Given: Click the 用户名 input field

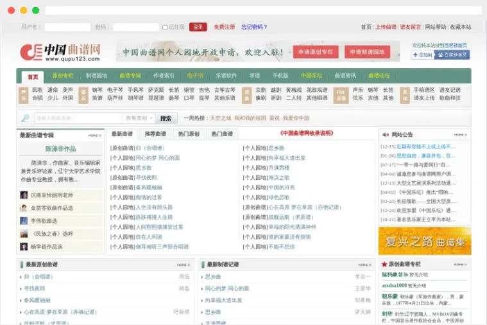Looking at the screenshot, I should click(67, 27).
